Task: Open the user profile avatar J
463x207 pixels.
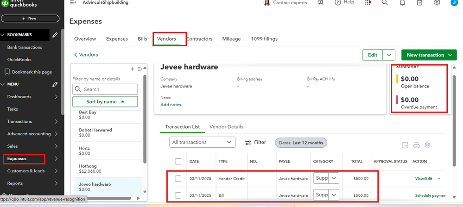Action: pos(454,2)
